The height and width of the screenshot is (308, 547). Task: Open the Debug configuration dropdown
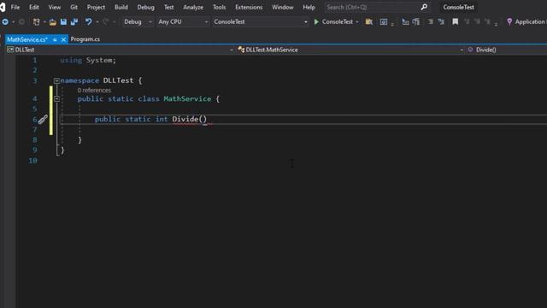(138, 21)
